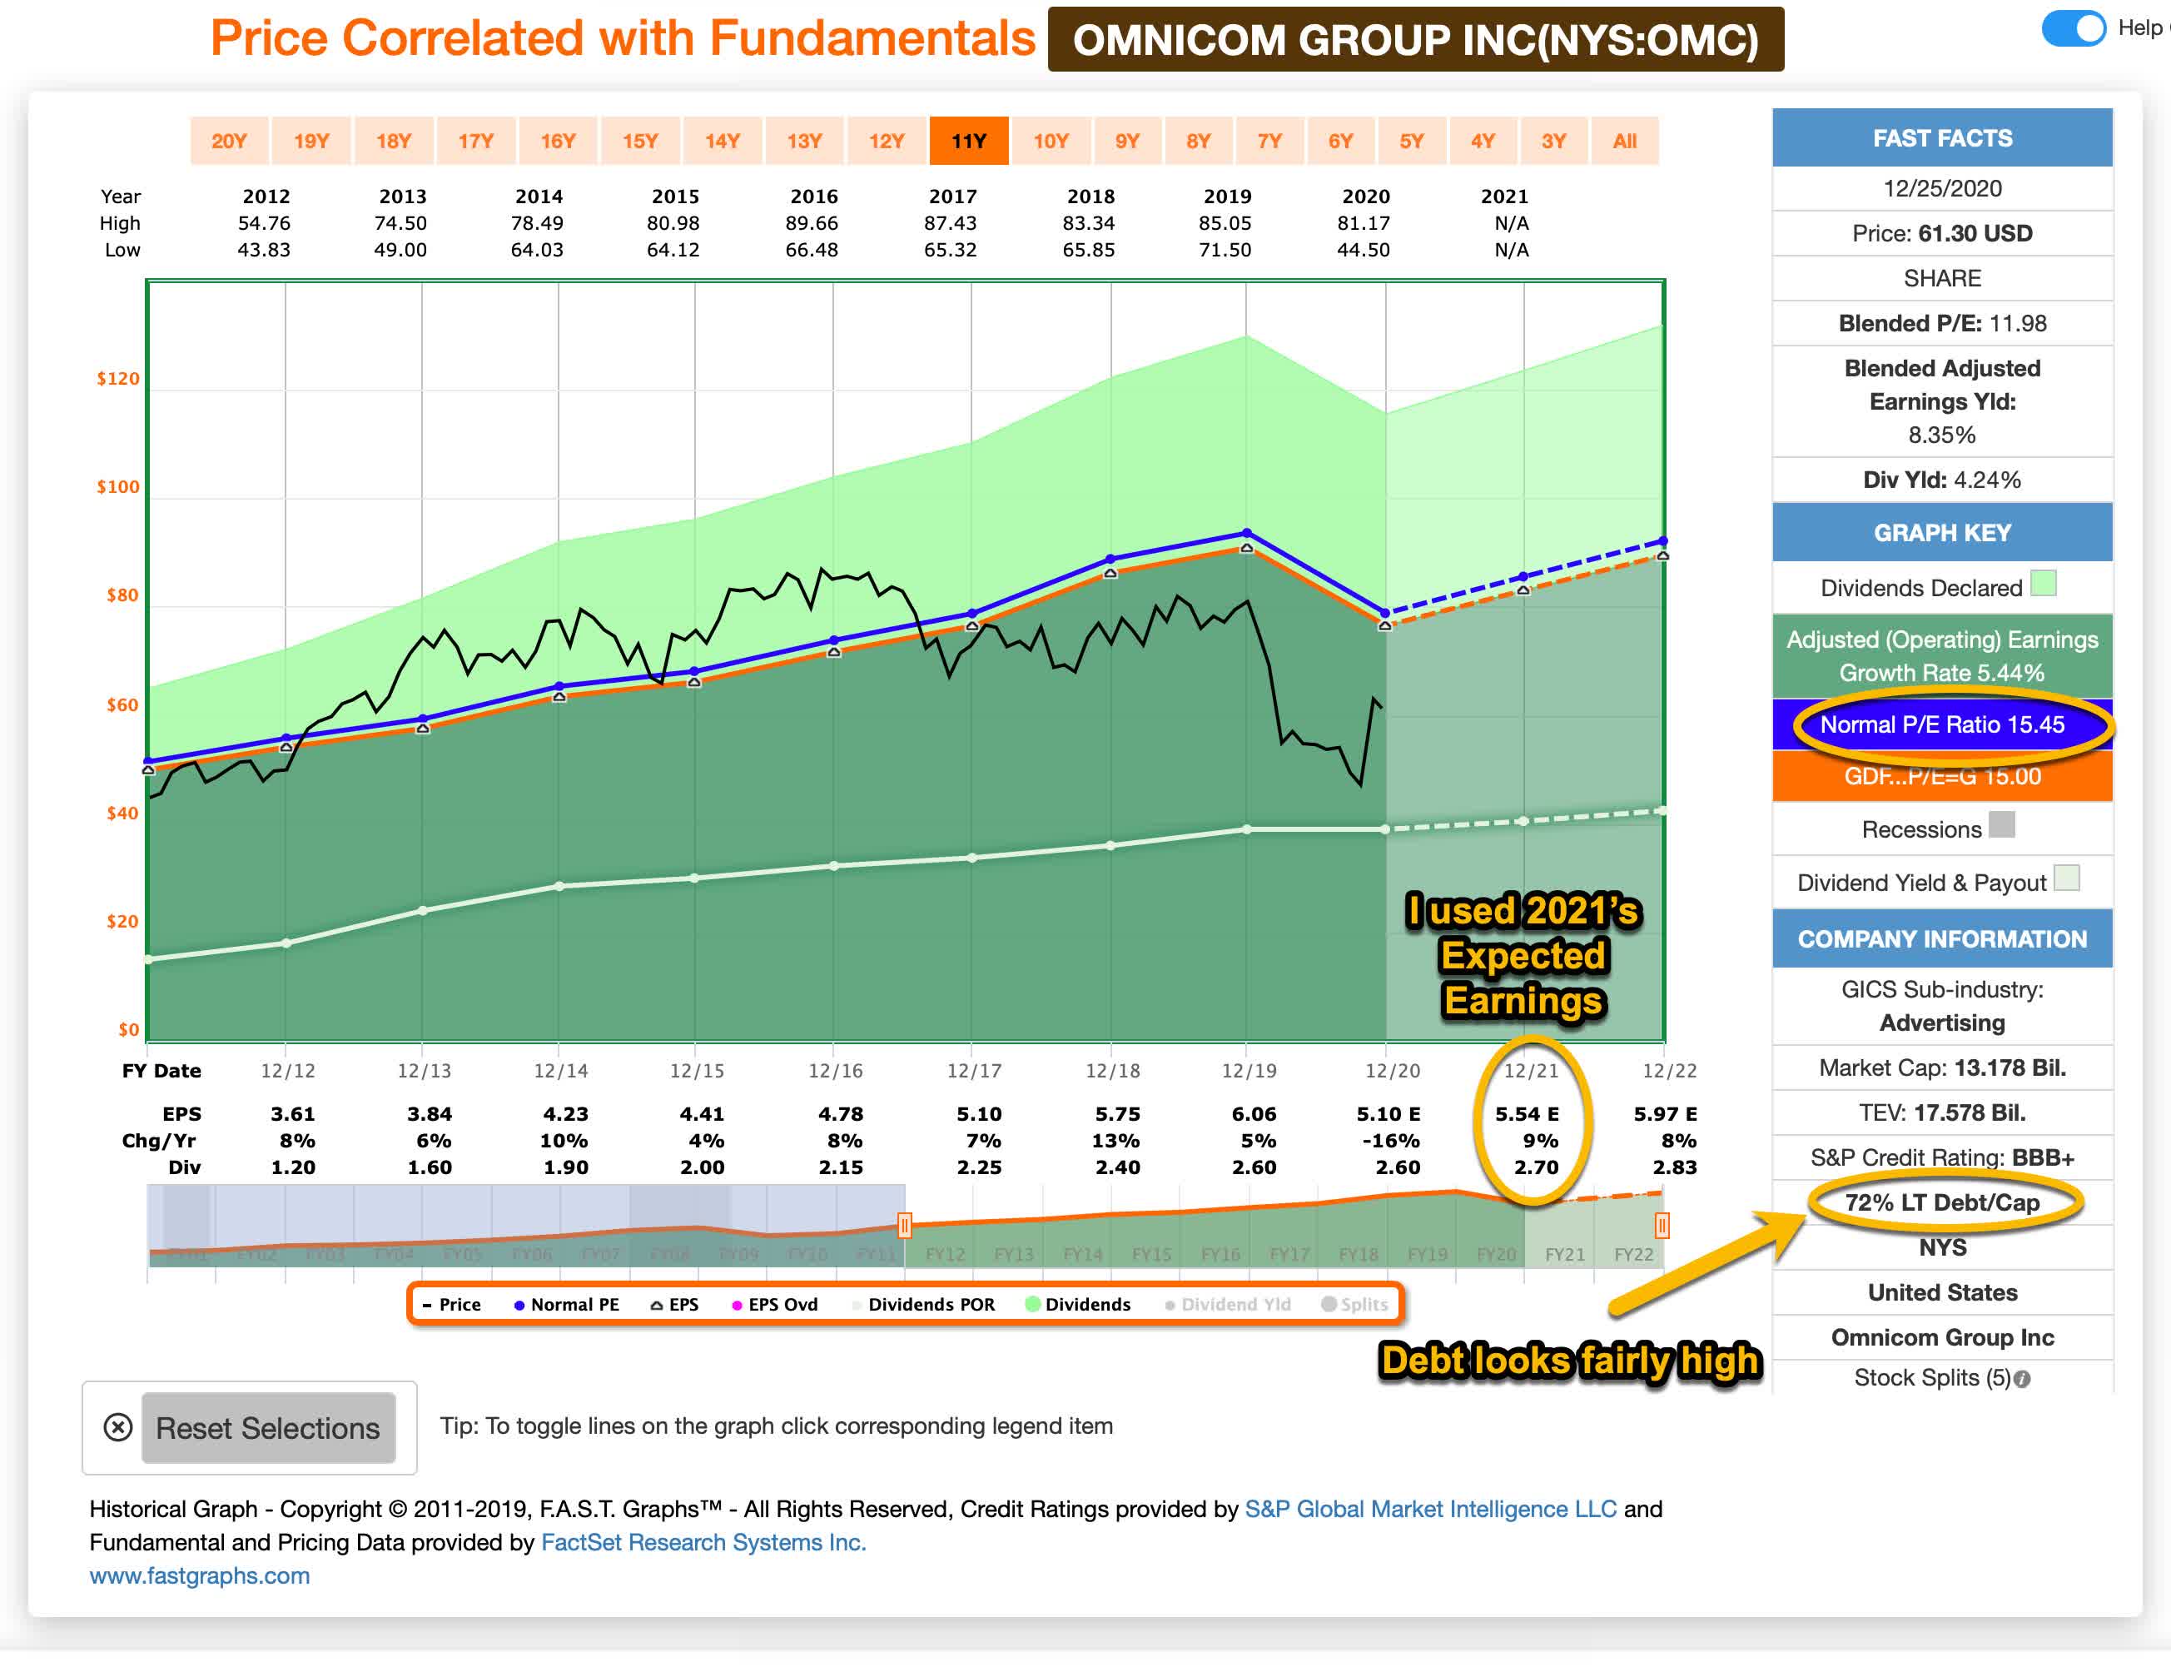Choose the 7Y time range
Image resolution: width=2171 pixels, height=1667 pixels.
(1270, 141)
